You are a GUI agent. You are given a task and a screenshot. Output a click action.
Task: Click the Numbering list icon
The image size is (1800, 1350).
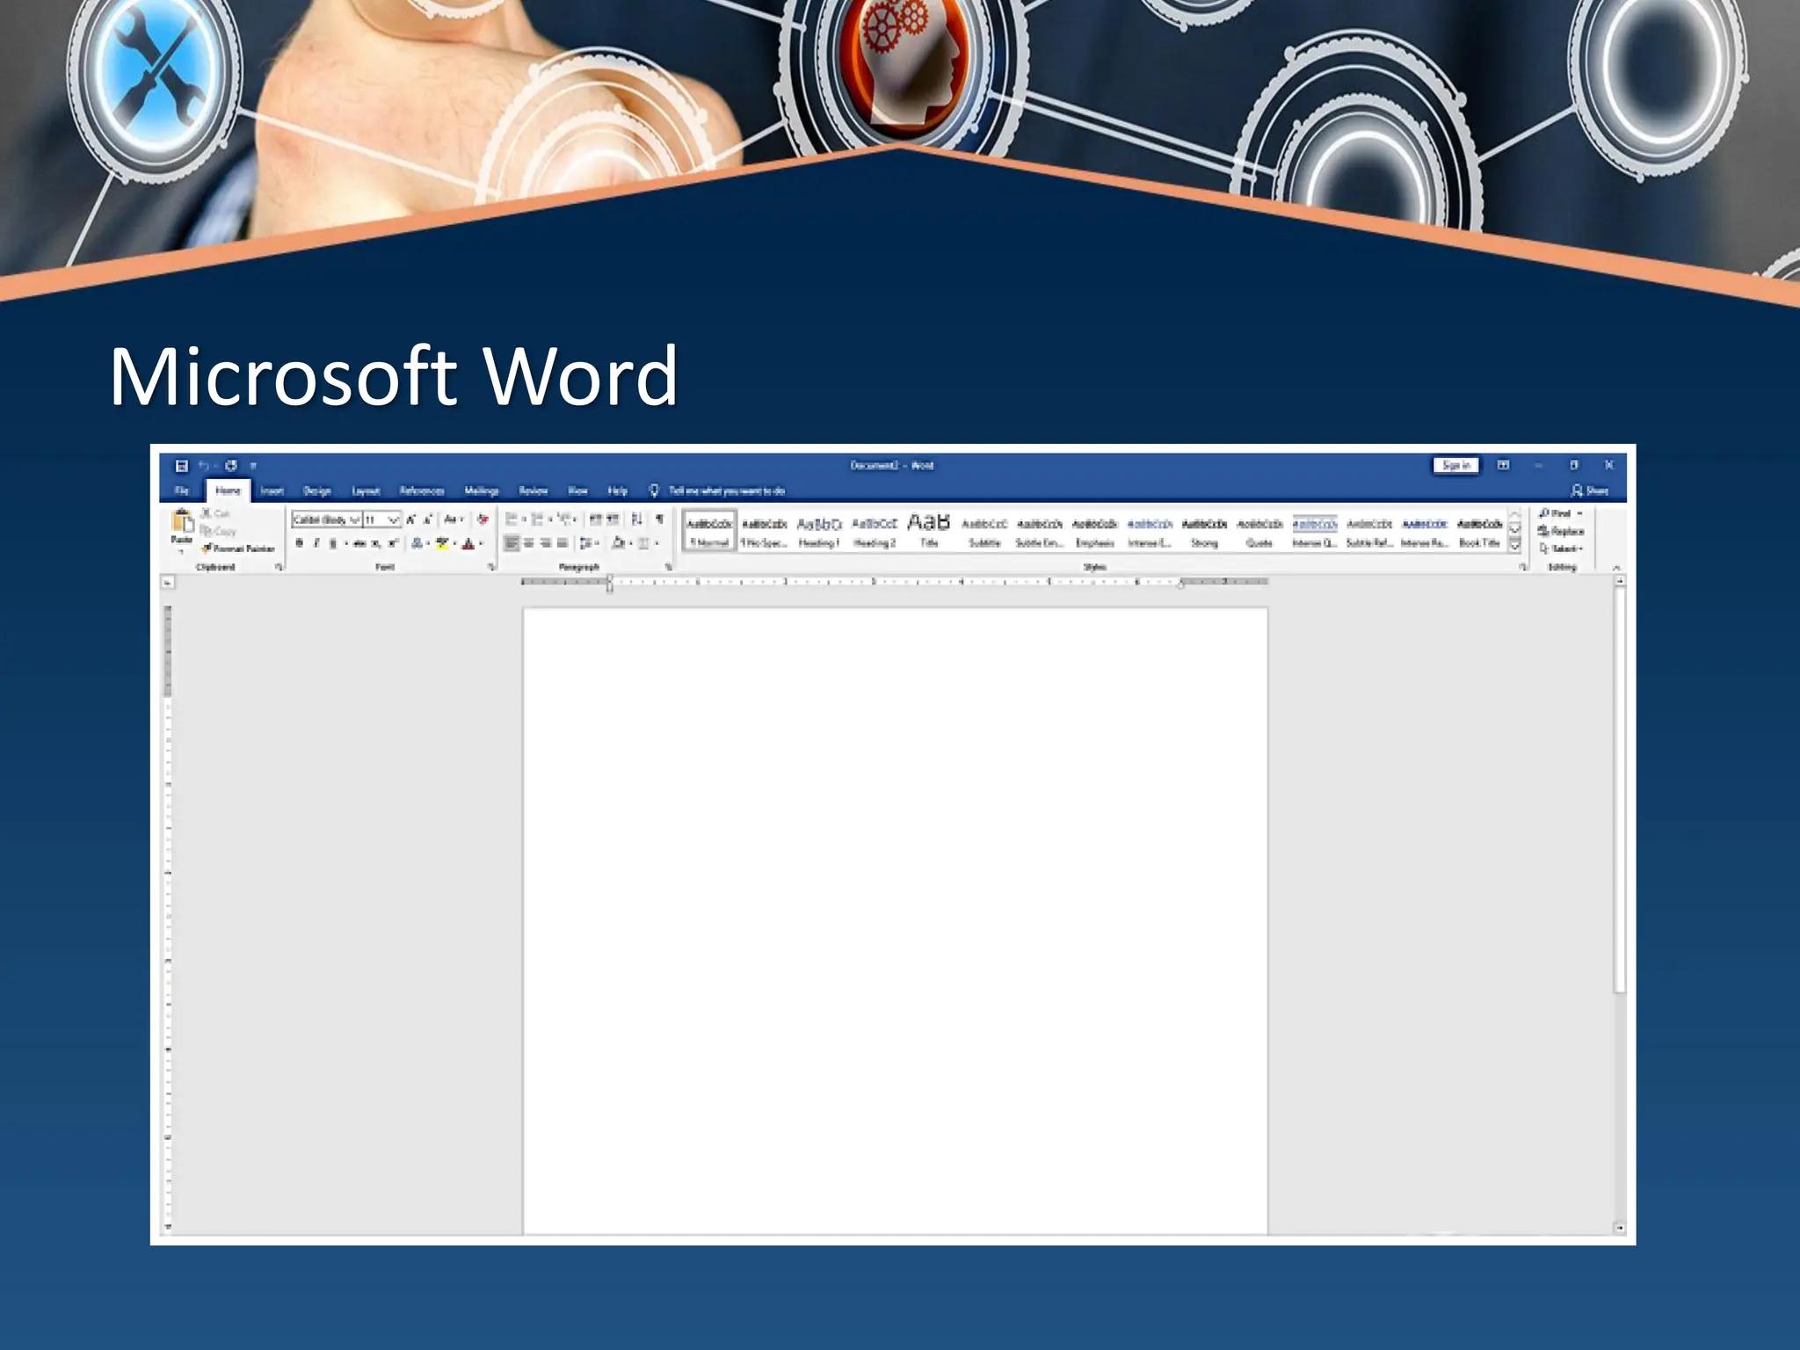(538, 519)
